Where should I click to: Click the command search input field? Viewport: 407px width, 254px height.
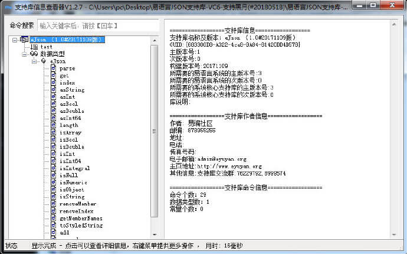pyautogui.click(x=97, y=26)
